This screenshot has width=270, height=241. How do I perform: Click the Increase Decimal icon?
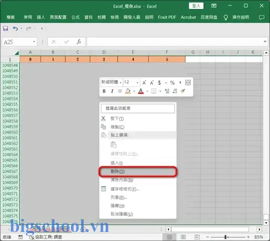(167, 91)
